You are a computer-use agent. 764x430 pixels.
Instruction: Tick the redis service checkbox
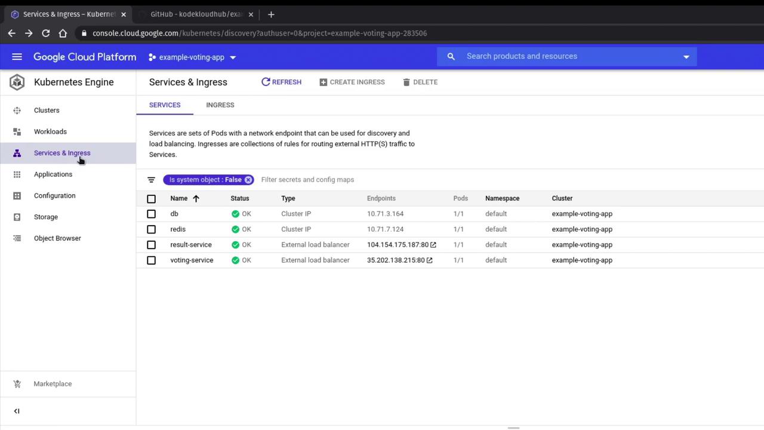[151, 229]
